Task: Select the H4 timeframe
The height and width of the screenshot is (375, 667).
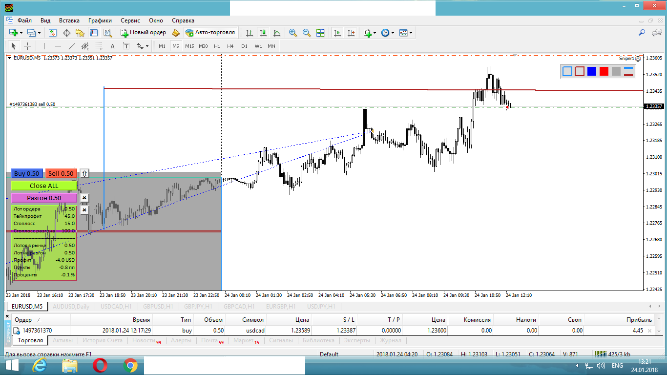Action: [x=230, y=46]
